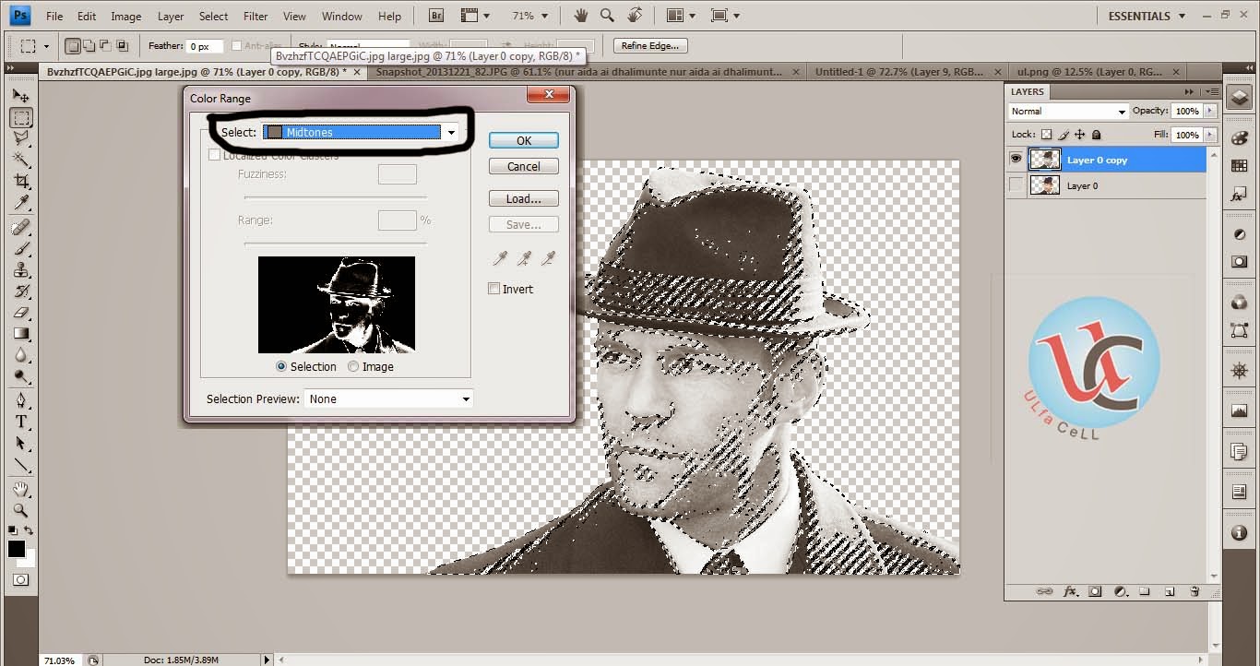Image resolution: width=1260 pixels, height=666 pixels.
Task: Click the Zoom magnifier in application bar
Action: click(607, 16)
